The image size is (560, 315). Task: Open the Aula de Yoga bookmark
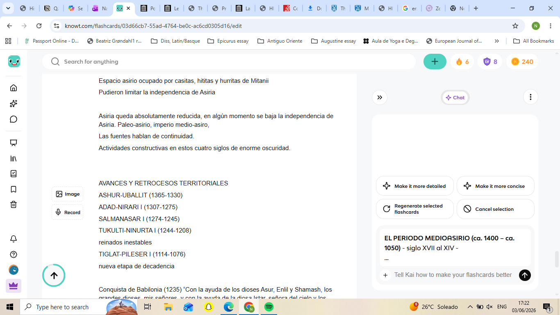[x=391, y=41]
